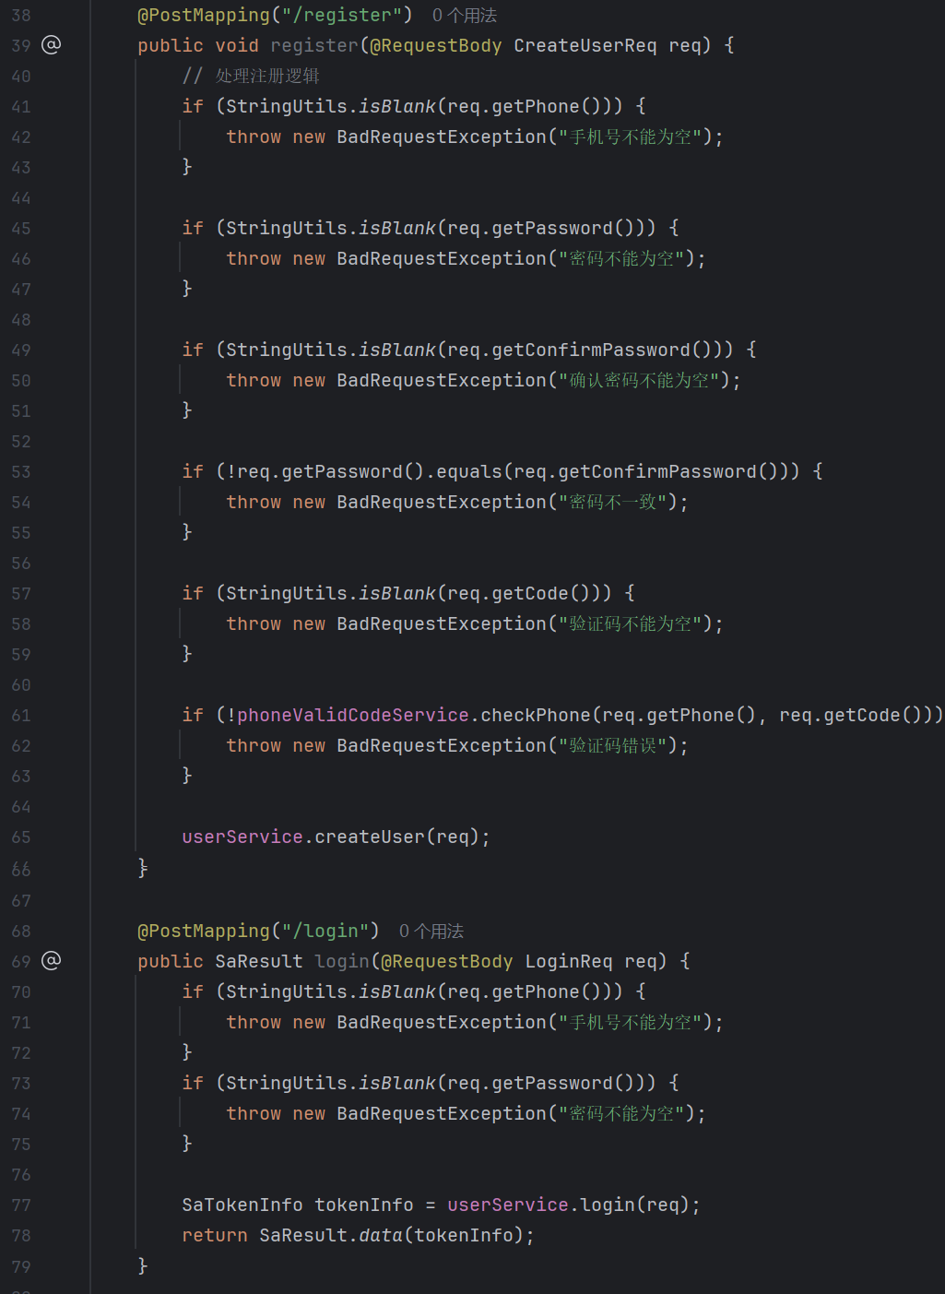The width and height of the screenshot is (945, 1294).
Task: Click line number 41 in the gutter
Action: 21,107
